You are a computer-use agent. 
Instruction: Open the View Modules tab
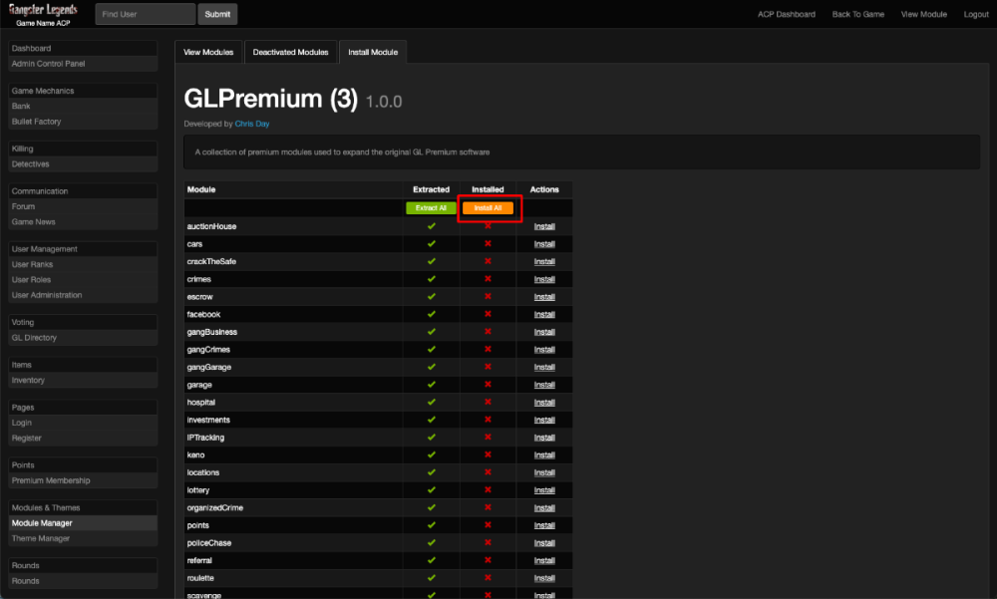tap(208, 52)
